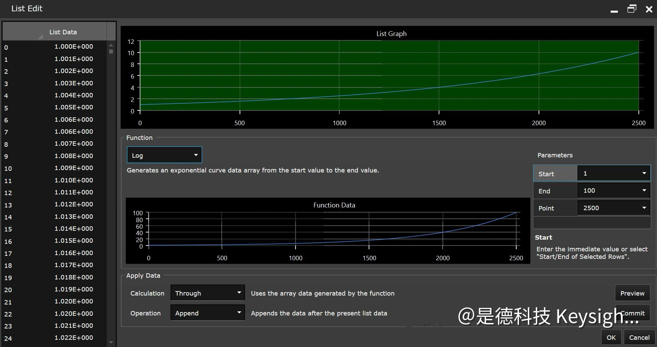Open the Point parameter dropdown arrow
Screen dimensions: 657x347
click(x=644, y=208)
